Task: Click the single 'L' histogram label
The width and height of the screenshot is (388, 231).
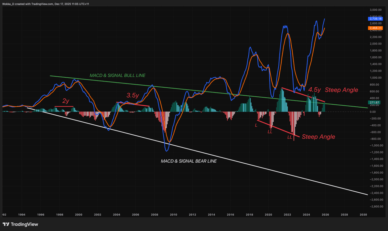Action: pyautogui.click(x=256, y=125)
